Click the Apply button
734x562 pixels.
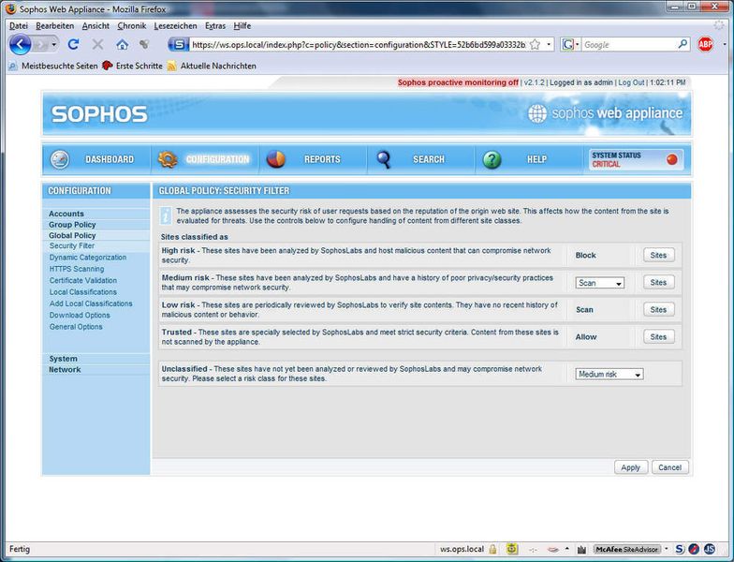(x=631, y=467)
